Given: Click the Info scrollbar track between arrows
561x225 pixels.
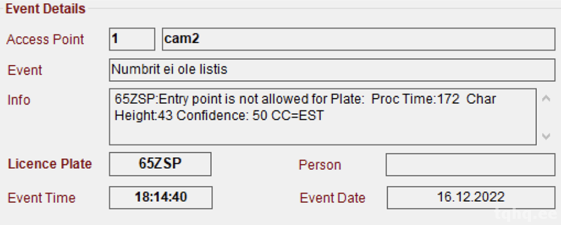Looking at the screenshot, I should coord(546,117).
